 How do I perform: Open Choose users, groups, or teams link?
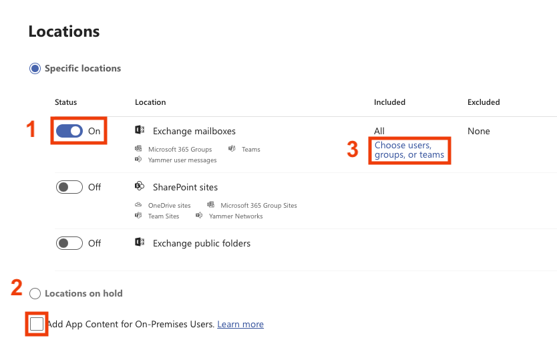point(409,150)
